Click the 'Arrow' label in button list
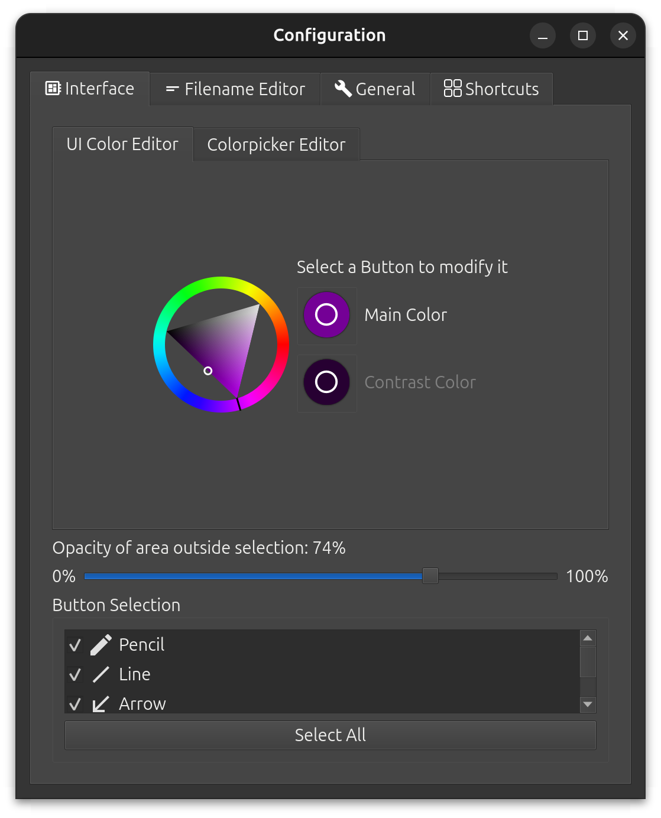Viewport: 661px width, 818px height. [x=142, y=704]
